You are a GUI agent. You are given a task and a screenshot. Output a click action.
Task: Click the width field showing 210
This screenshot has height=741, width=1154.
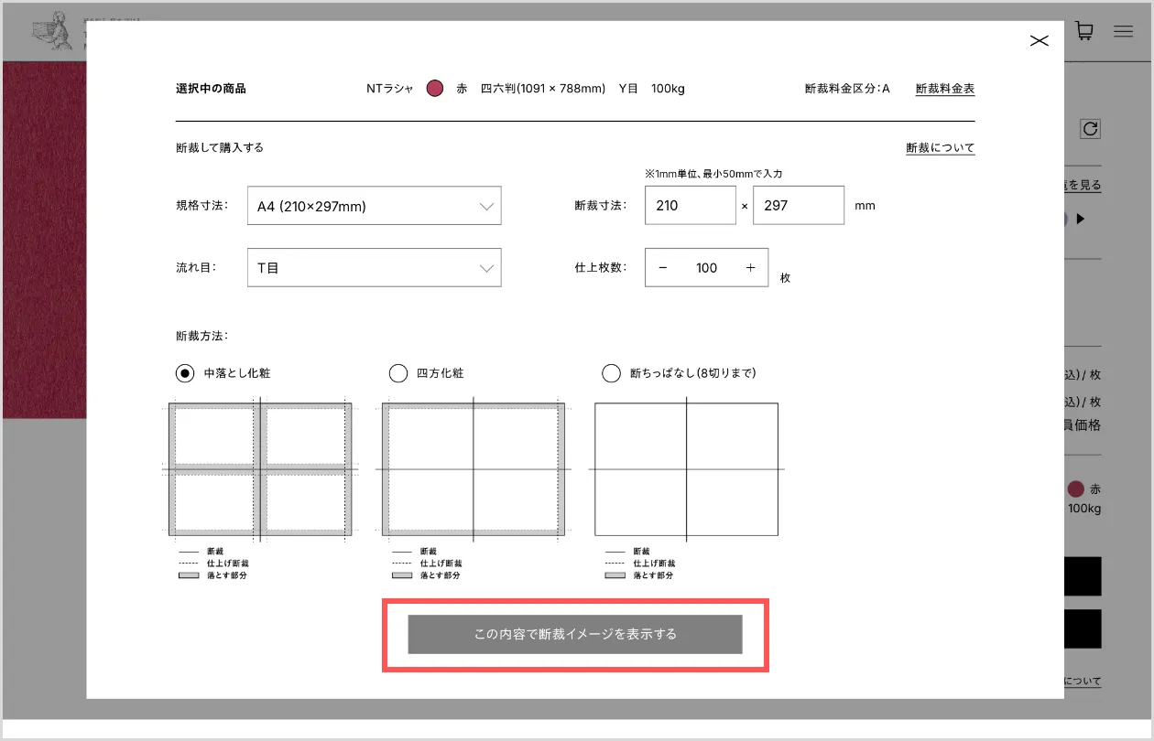[690, 206]
